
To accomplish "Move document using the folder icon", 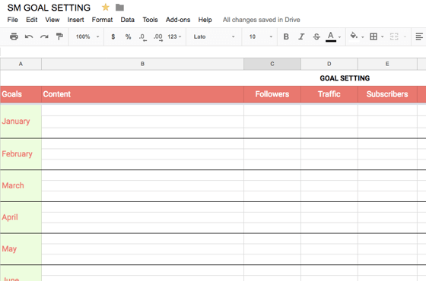I will 119,8.
